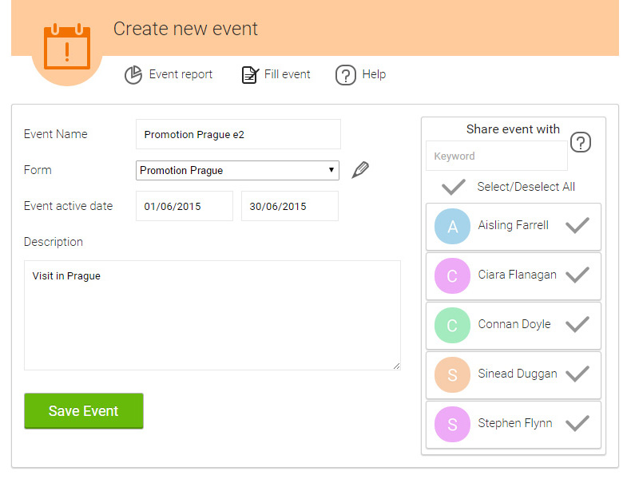Click the Event Name input field
The width and height of the screenshot is (631, 479).
[238, 134]
